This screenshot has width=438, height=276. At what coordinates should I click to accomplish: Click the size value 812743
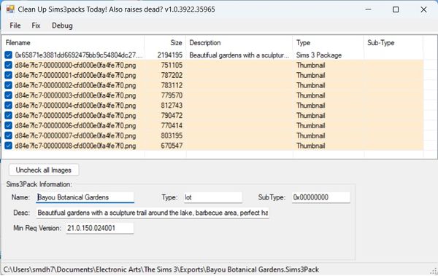(x=172, y=106)
